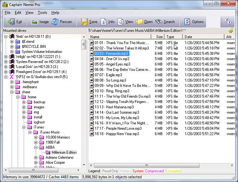
Task: Select Alice Cooper folder in tree
Action: point(55,163)
